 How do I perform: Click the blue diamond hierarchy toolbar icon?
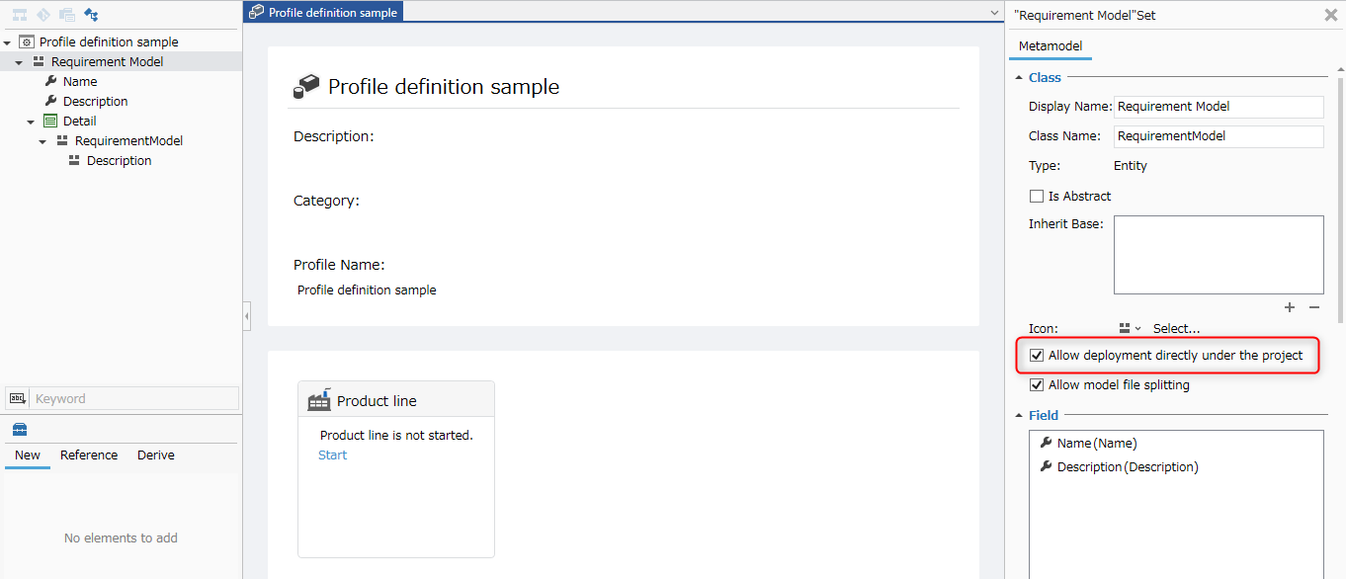coord(91,15)
